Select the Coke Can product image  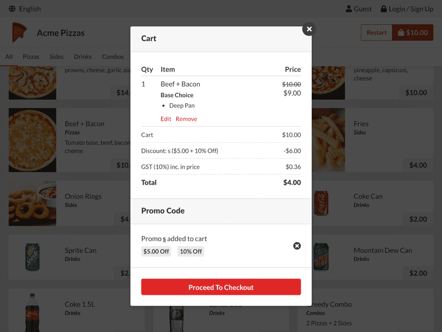(x=321, y=203)
